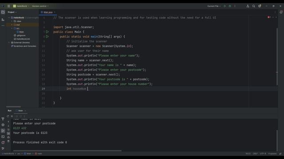This screenshot has height=159, width=284.
Task: Debug the Current File configuration
Action: 230,6
